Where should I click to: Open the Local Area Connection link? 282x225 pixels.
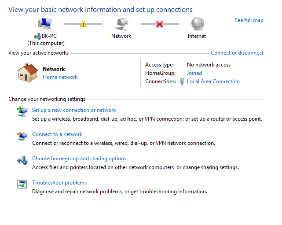click(x=213, y=81)
